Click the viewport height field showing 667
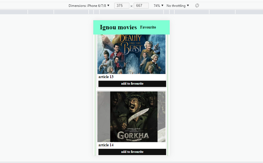263x163 pixels. (141, 5)
